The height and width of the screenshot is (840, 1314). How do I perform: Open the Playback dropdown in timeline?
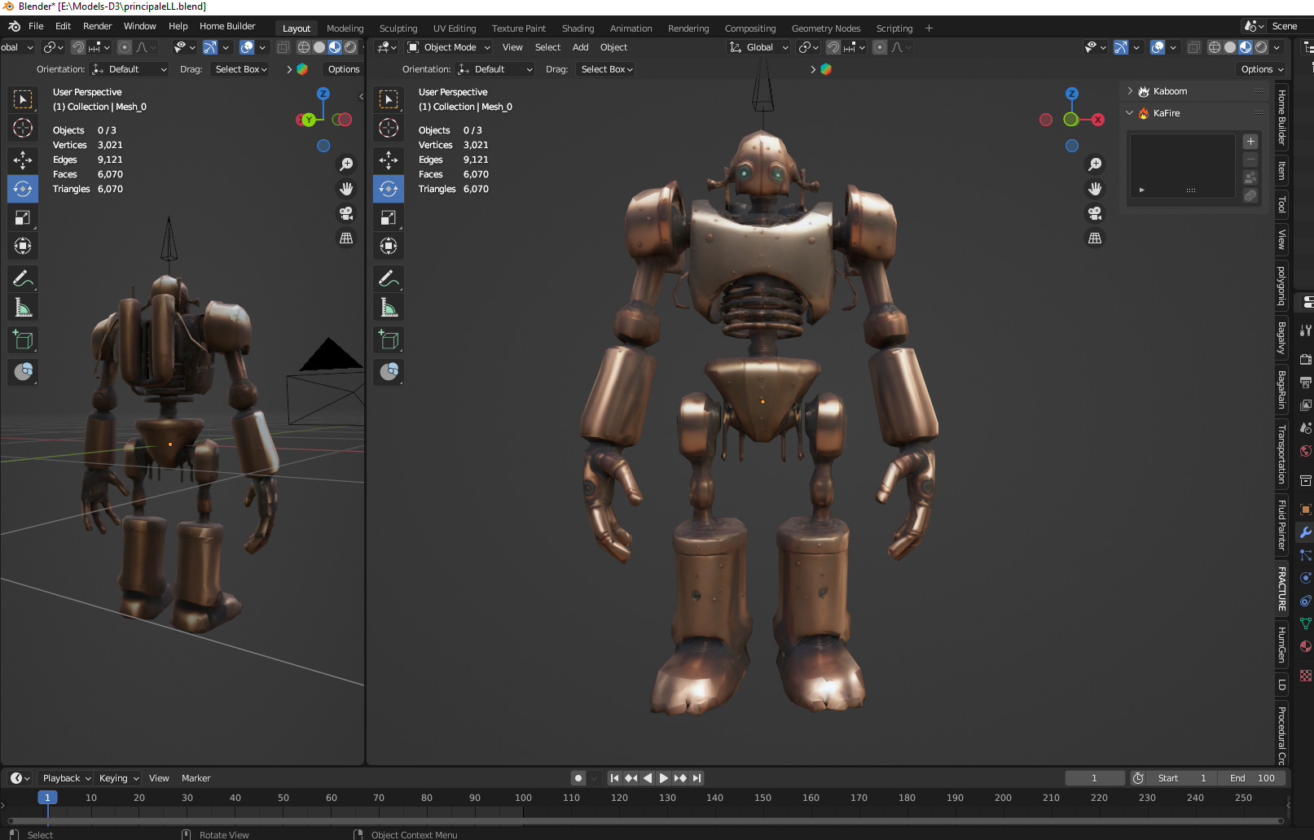coord(67,778)
